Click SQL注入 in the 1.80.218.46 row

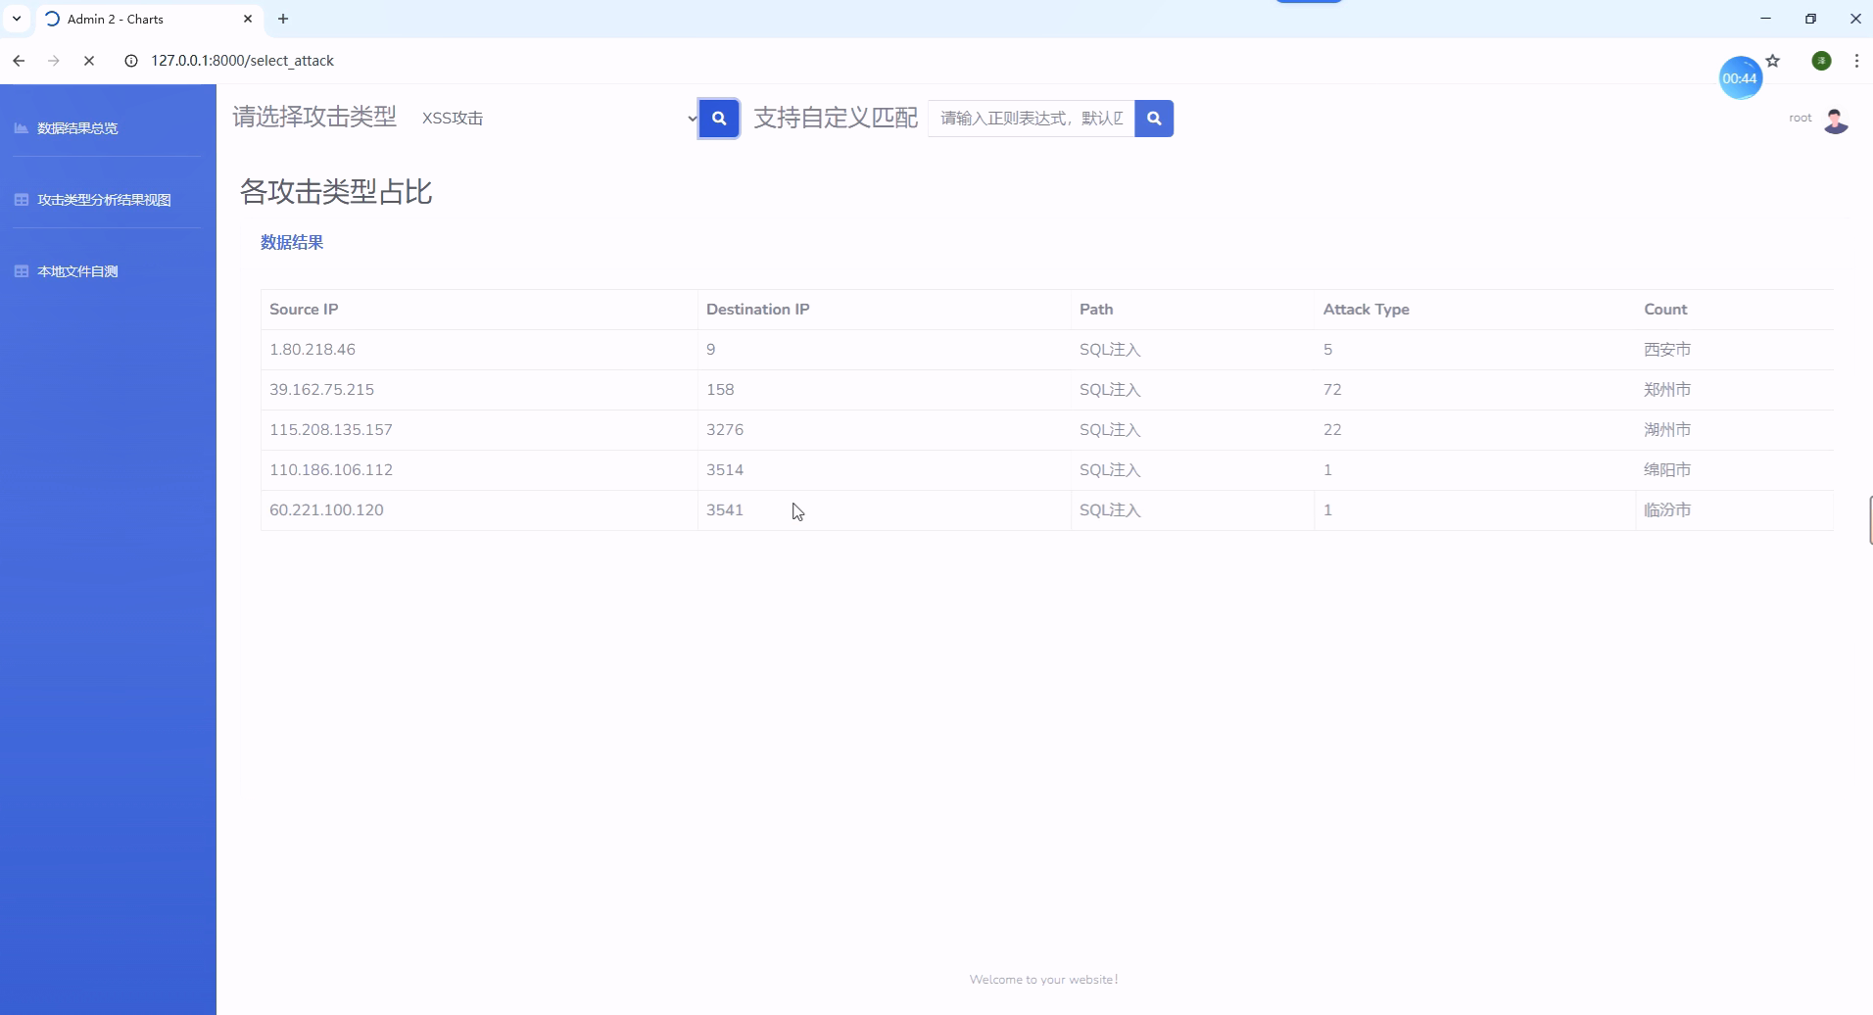[1110, 350]
